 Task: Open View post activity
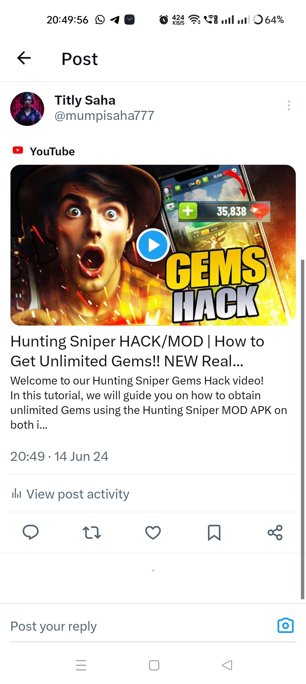coord(70,494)
